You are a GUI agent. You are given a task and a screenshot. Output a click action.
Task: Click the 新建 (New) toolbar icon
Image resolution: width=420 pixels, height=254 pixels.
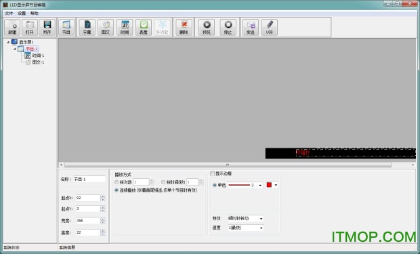12,27
